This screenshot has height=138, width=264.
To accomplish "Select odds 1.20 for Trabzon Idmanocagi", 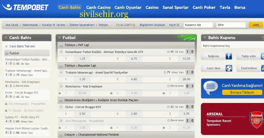I will pos(82,79).
